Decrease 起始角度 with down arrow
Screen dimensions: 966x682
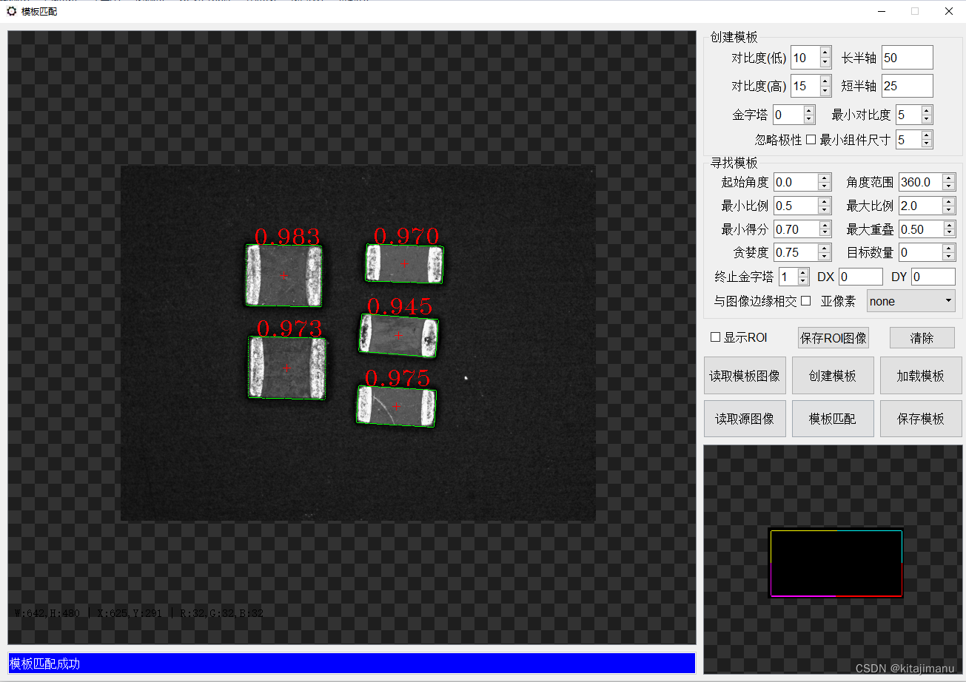[825, 186]
